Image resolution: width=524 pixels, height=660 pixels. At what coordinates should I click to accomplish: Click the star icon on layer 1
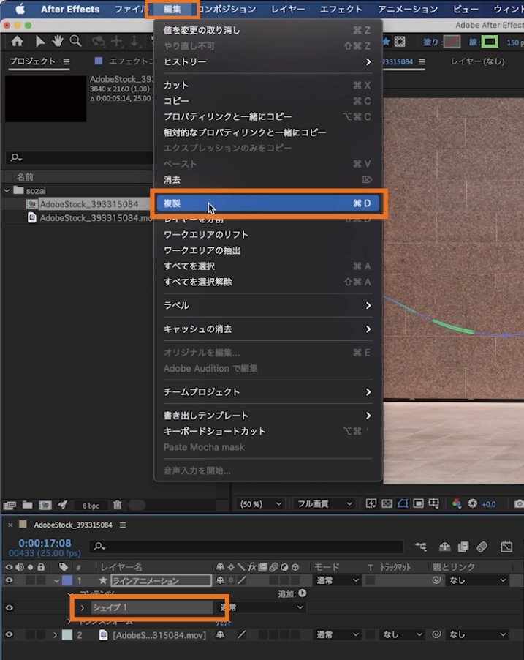tap(102, 580)
